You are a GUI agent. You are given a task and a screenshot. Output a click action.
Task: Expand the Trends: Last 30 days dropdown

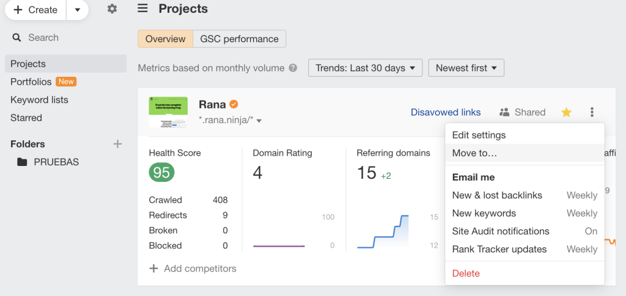point(366,68)
